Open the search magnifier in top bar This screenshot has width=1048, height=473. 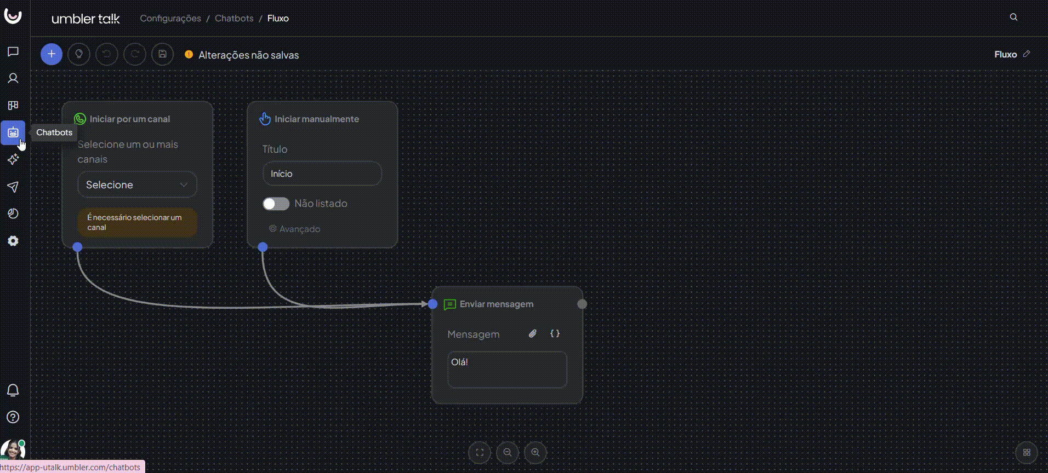click(1013, 18)
